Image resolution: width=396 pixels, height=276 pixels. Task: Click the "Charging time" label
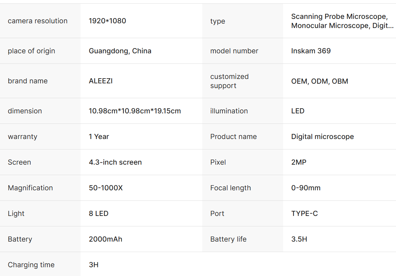[31, 265]
